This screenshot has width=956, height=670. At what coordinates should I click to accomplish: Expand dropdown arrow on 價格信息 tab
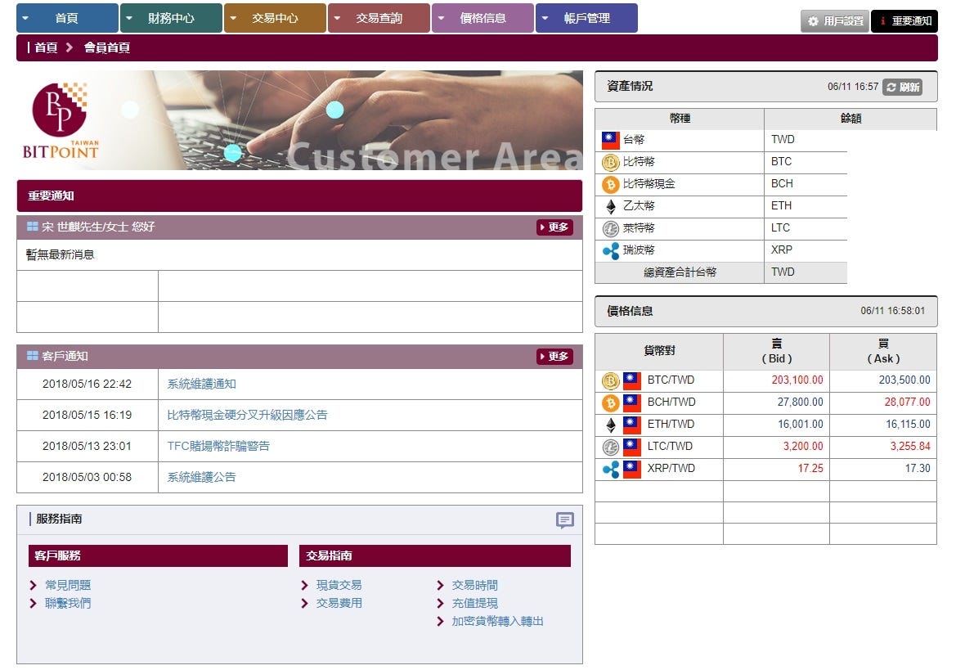pos(441,18)
